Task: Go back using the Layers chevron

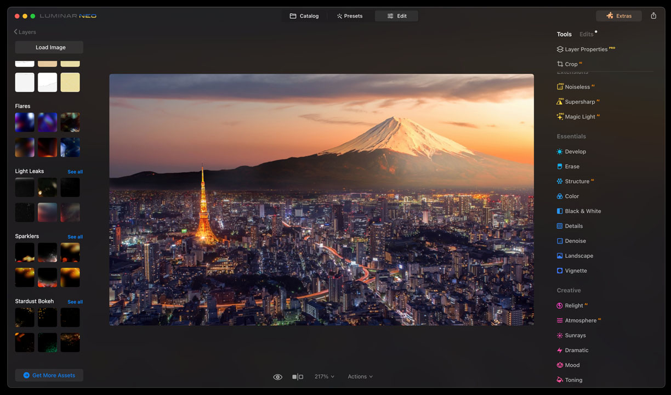Action: click(x=16, y=32)
